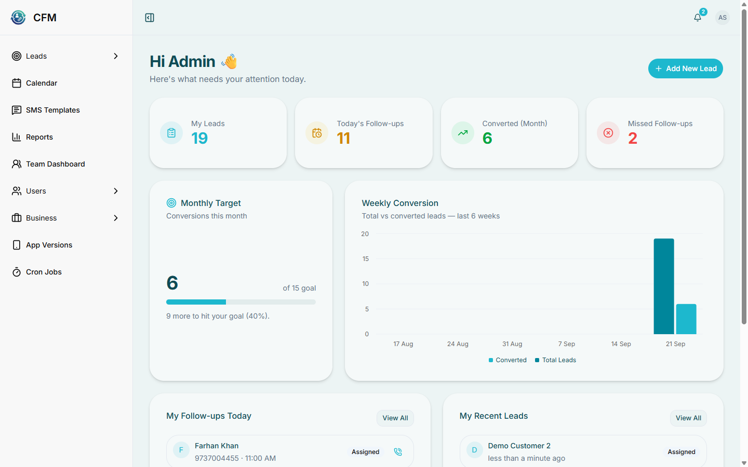Toggle Converted legend in Weekly Conversion chart
The height and width of the screenshot is (467, 748).
(507, 360)
